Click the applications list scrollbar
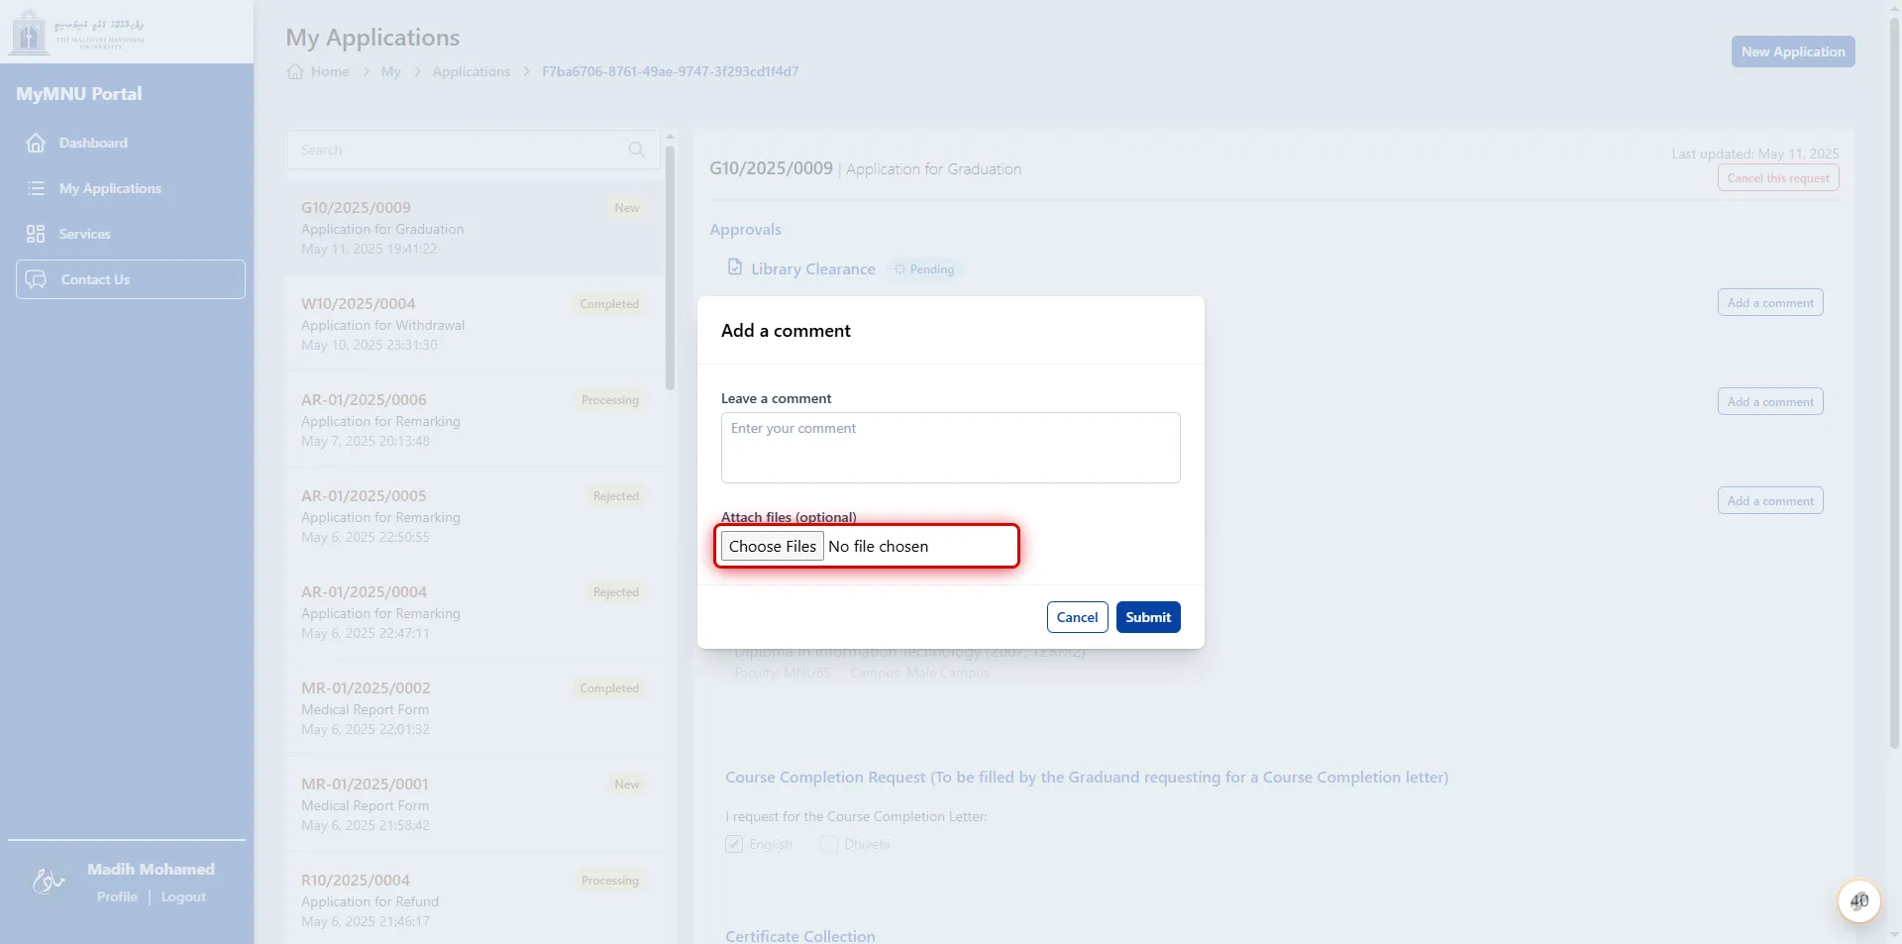The image size is (1902, 944). tap(670, 266)
